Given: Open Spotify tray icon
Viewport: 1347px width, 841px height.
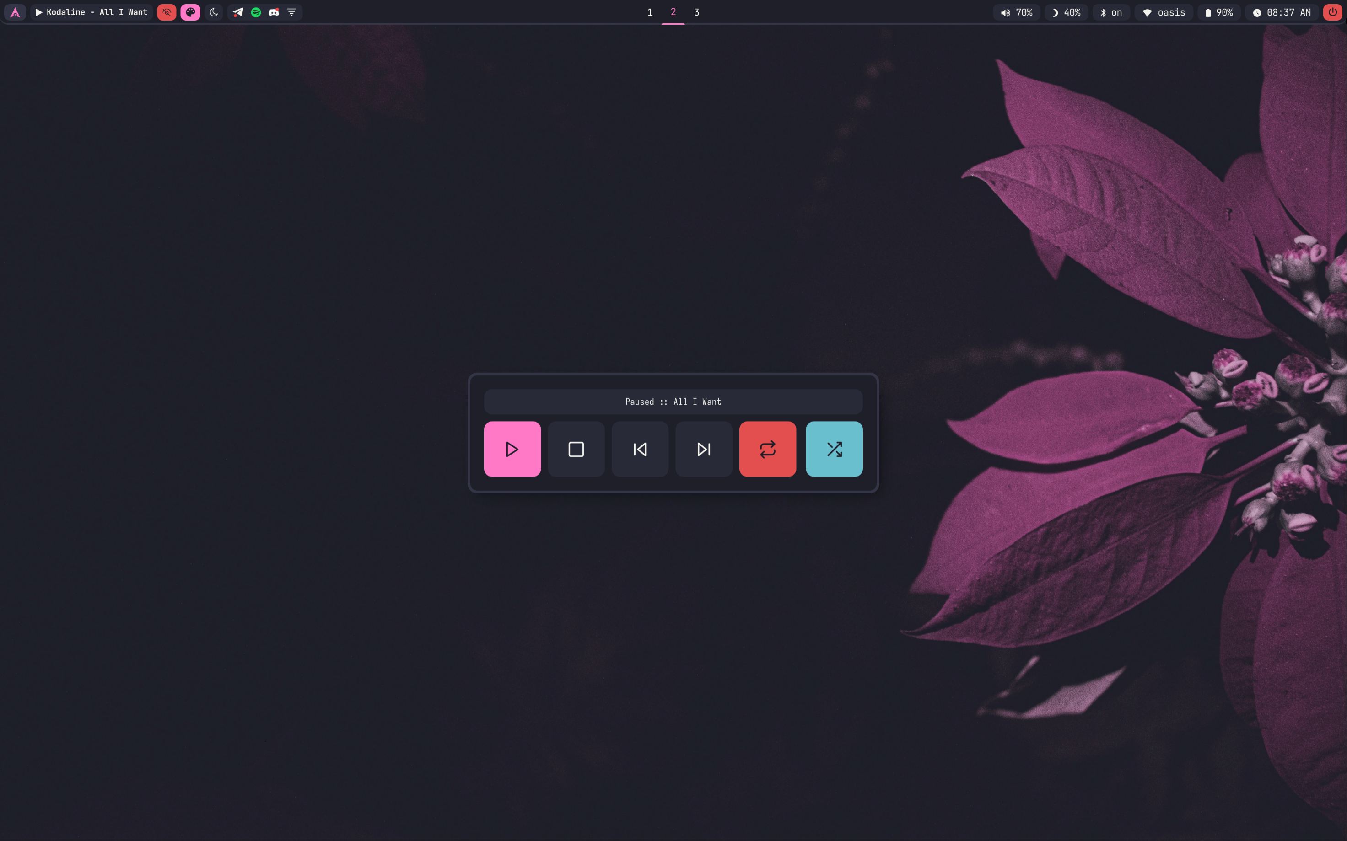Looking at the screenshot, I should click(x=256, y=12).
